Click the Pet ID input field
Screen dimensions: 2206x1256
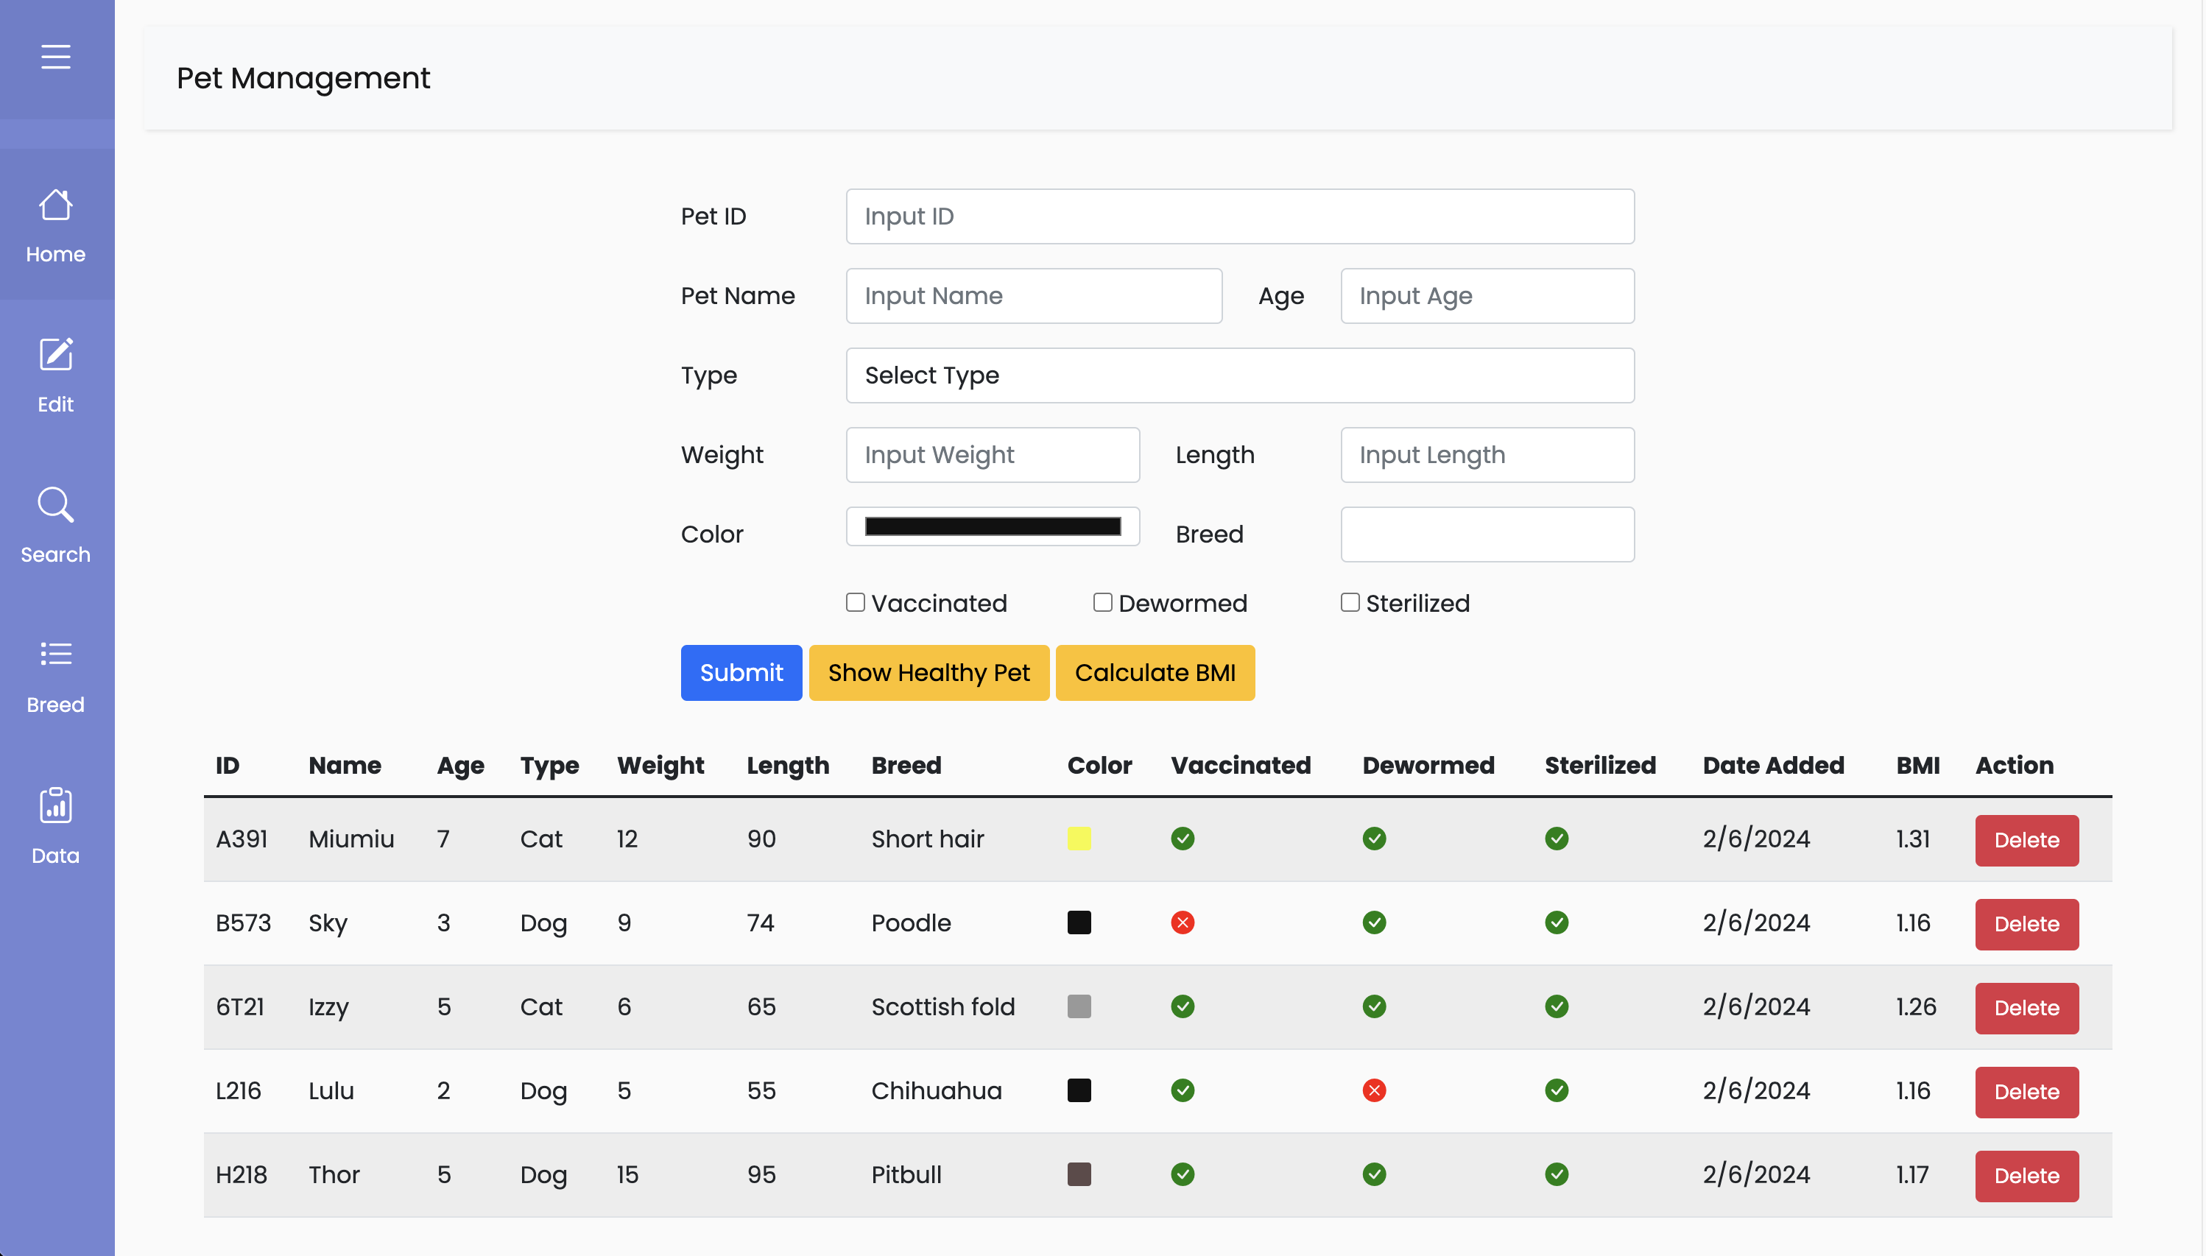[1239, 216]
